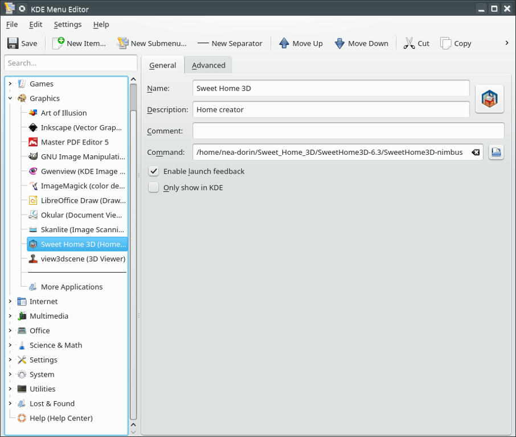Viewport: 516px width, 437px height.
Task: Open the Edit menu
Action: [35, 24]
